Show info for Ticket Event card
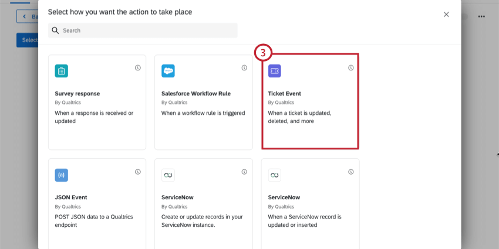Screen dimensions: 499x249 pyautogui.click(x=350, y=67)
